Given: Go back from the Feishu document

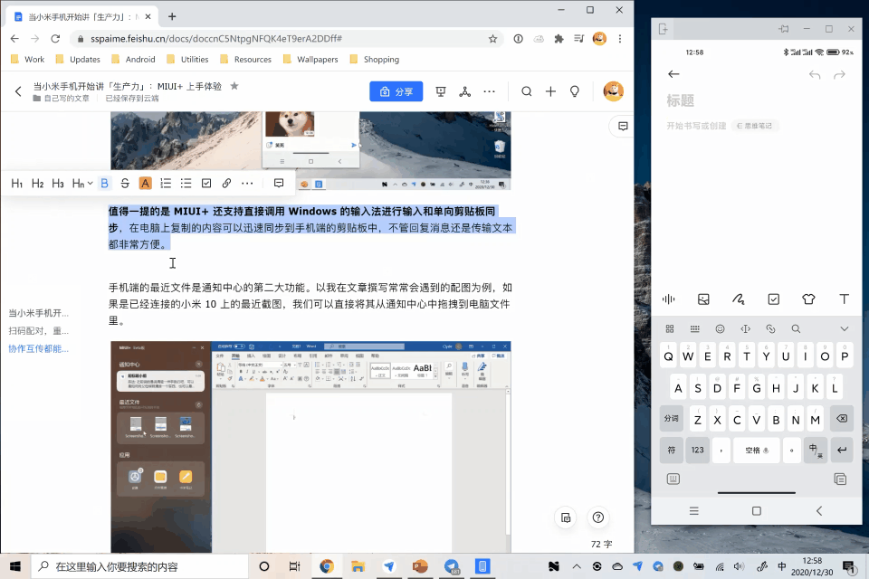Looking at the screenshot, I should [18, 91].
